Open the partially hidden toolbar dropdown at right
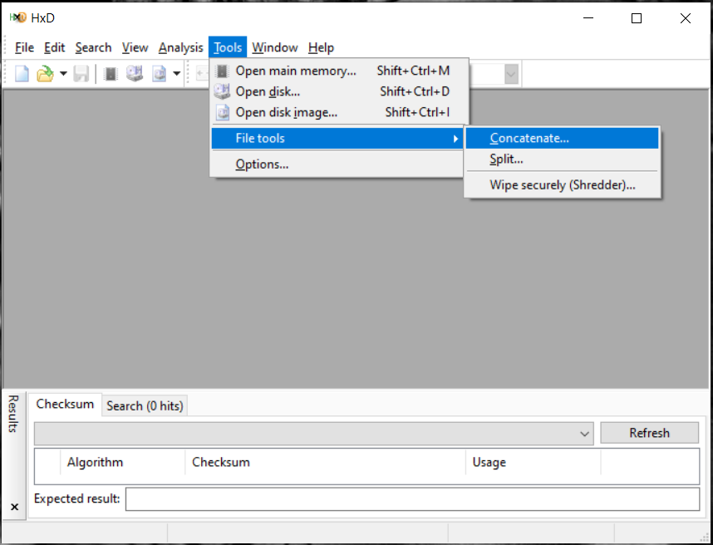 click(511, 74)
